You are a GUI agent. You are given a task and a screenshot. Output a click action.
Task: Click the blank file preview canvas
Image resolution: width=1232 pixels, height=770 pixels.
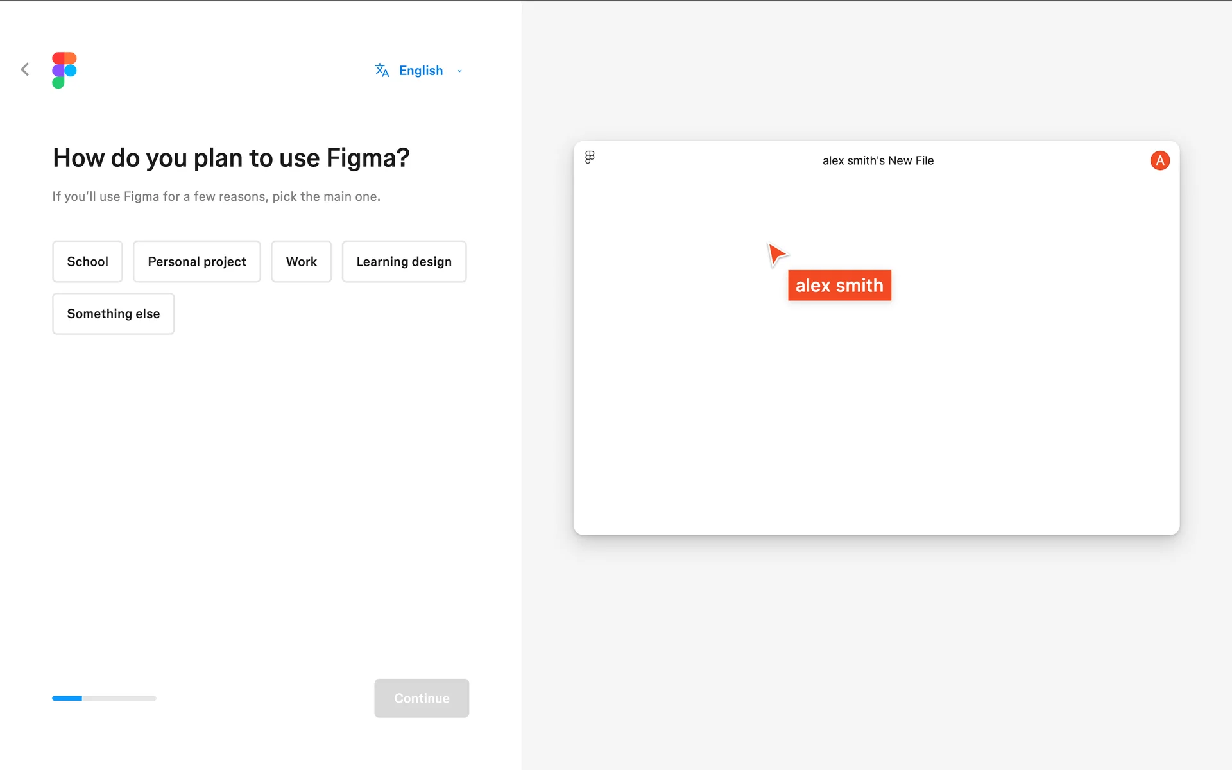tap(876, 411)
